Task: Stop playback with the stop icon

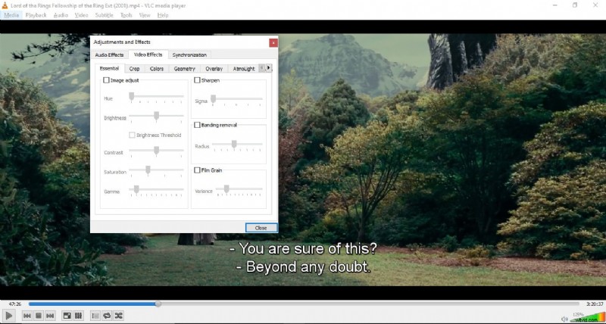Action: pos(38,315)
